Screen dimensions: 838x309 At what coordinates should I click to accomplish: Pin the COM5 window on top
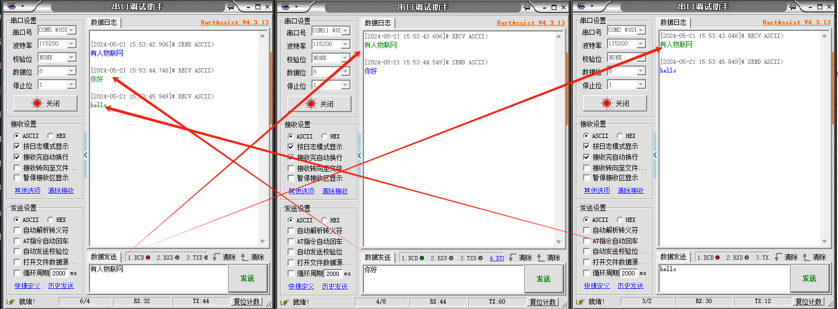click(231, 7)
